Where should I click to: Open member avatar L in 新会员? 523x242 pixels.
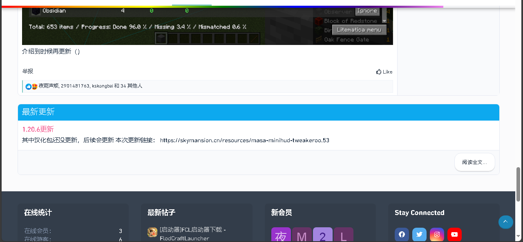pos(343,235)
